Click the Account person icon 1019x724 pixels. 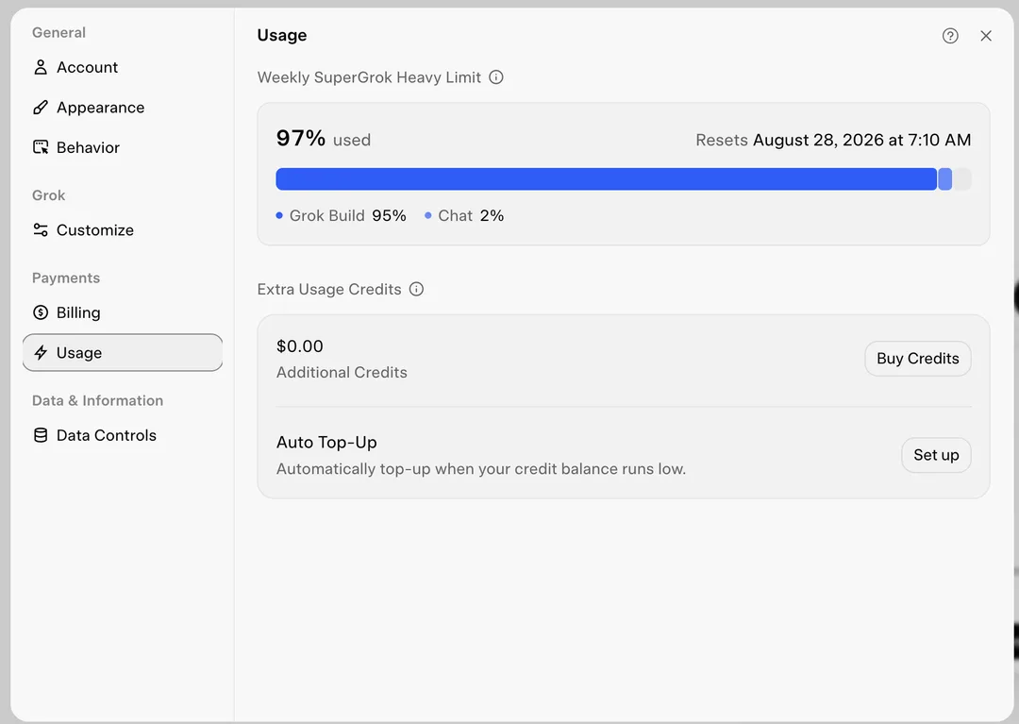41,68
